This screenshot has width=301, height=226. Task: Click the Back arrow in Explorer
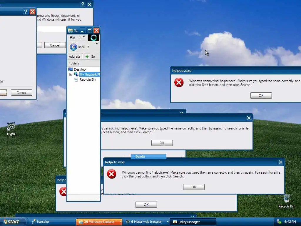73,47
